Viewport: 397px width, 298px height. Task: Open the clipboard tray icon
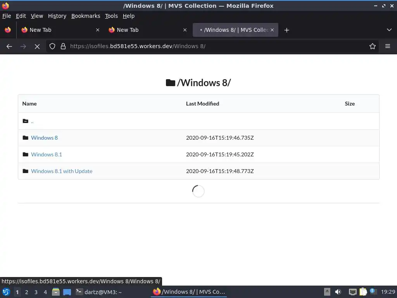coord(363,292)
